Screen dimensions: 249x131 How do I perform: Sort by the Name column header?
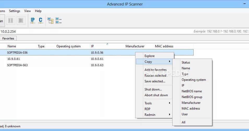pyautogui.click(x=21, y=46)
